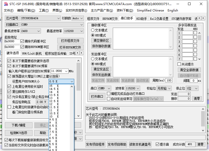Open the 工具(T) menu
209x151 pixels.
[44, 10]
